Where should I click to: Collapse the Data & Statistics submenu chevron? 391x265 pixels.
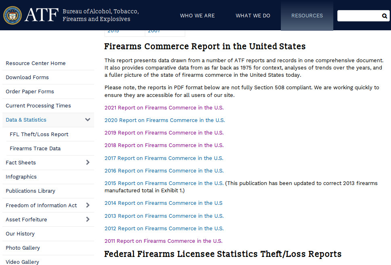(x=87, y=120)
